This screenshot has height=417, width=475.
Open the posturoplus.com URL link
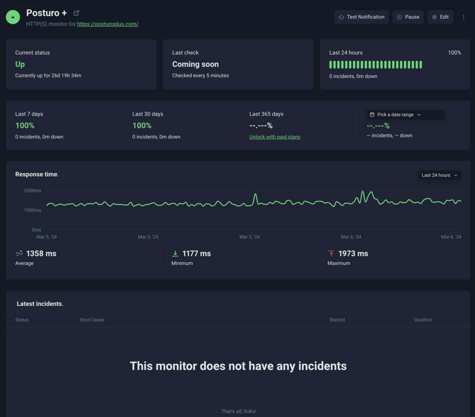(x=108, y=24)
